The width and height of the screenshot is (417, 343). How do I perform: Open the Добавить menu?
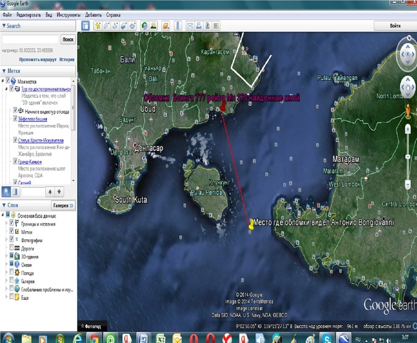(x=93, y=14)
